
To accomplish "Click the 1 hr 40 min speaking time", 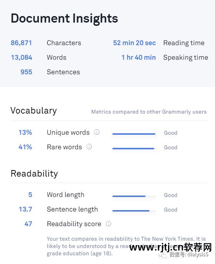I will [x=139, y=58].
